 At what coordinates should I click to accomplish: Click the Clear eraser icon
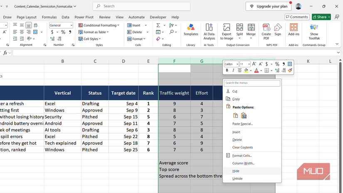tap(158, 39)
